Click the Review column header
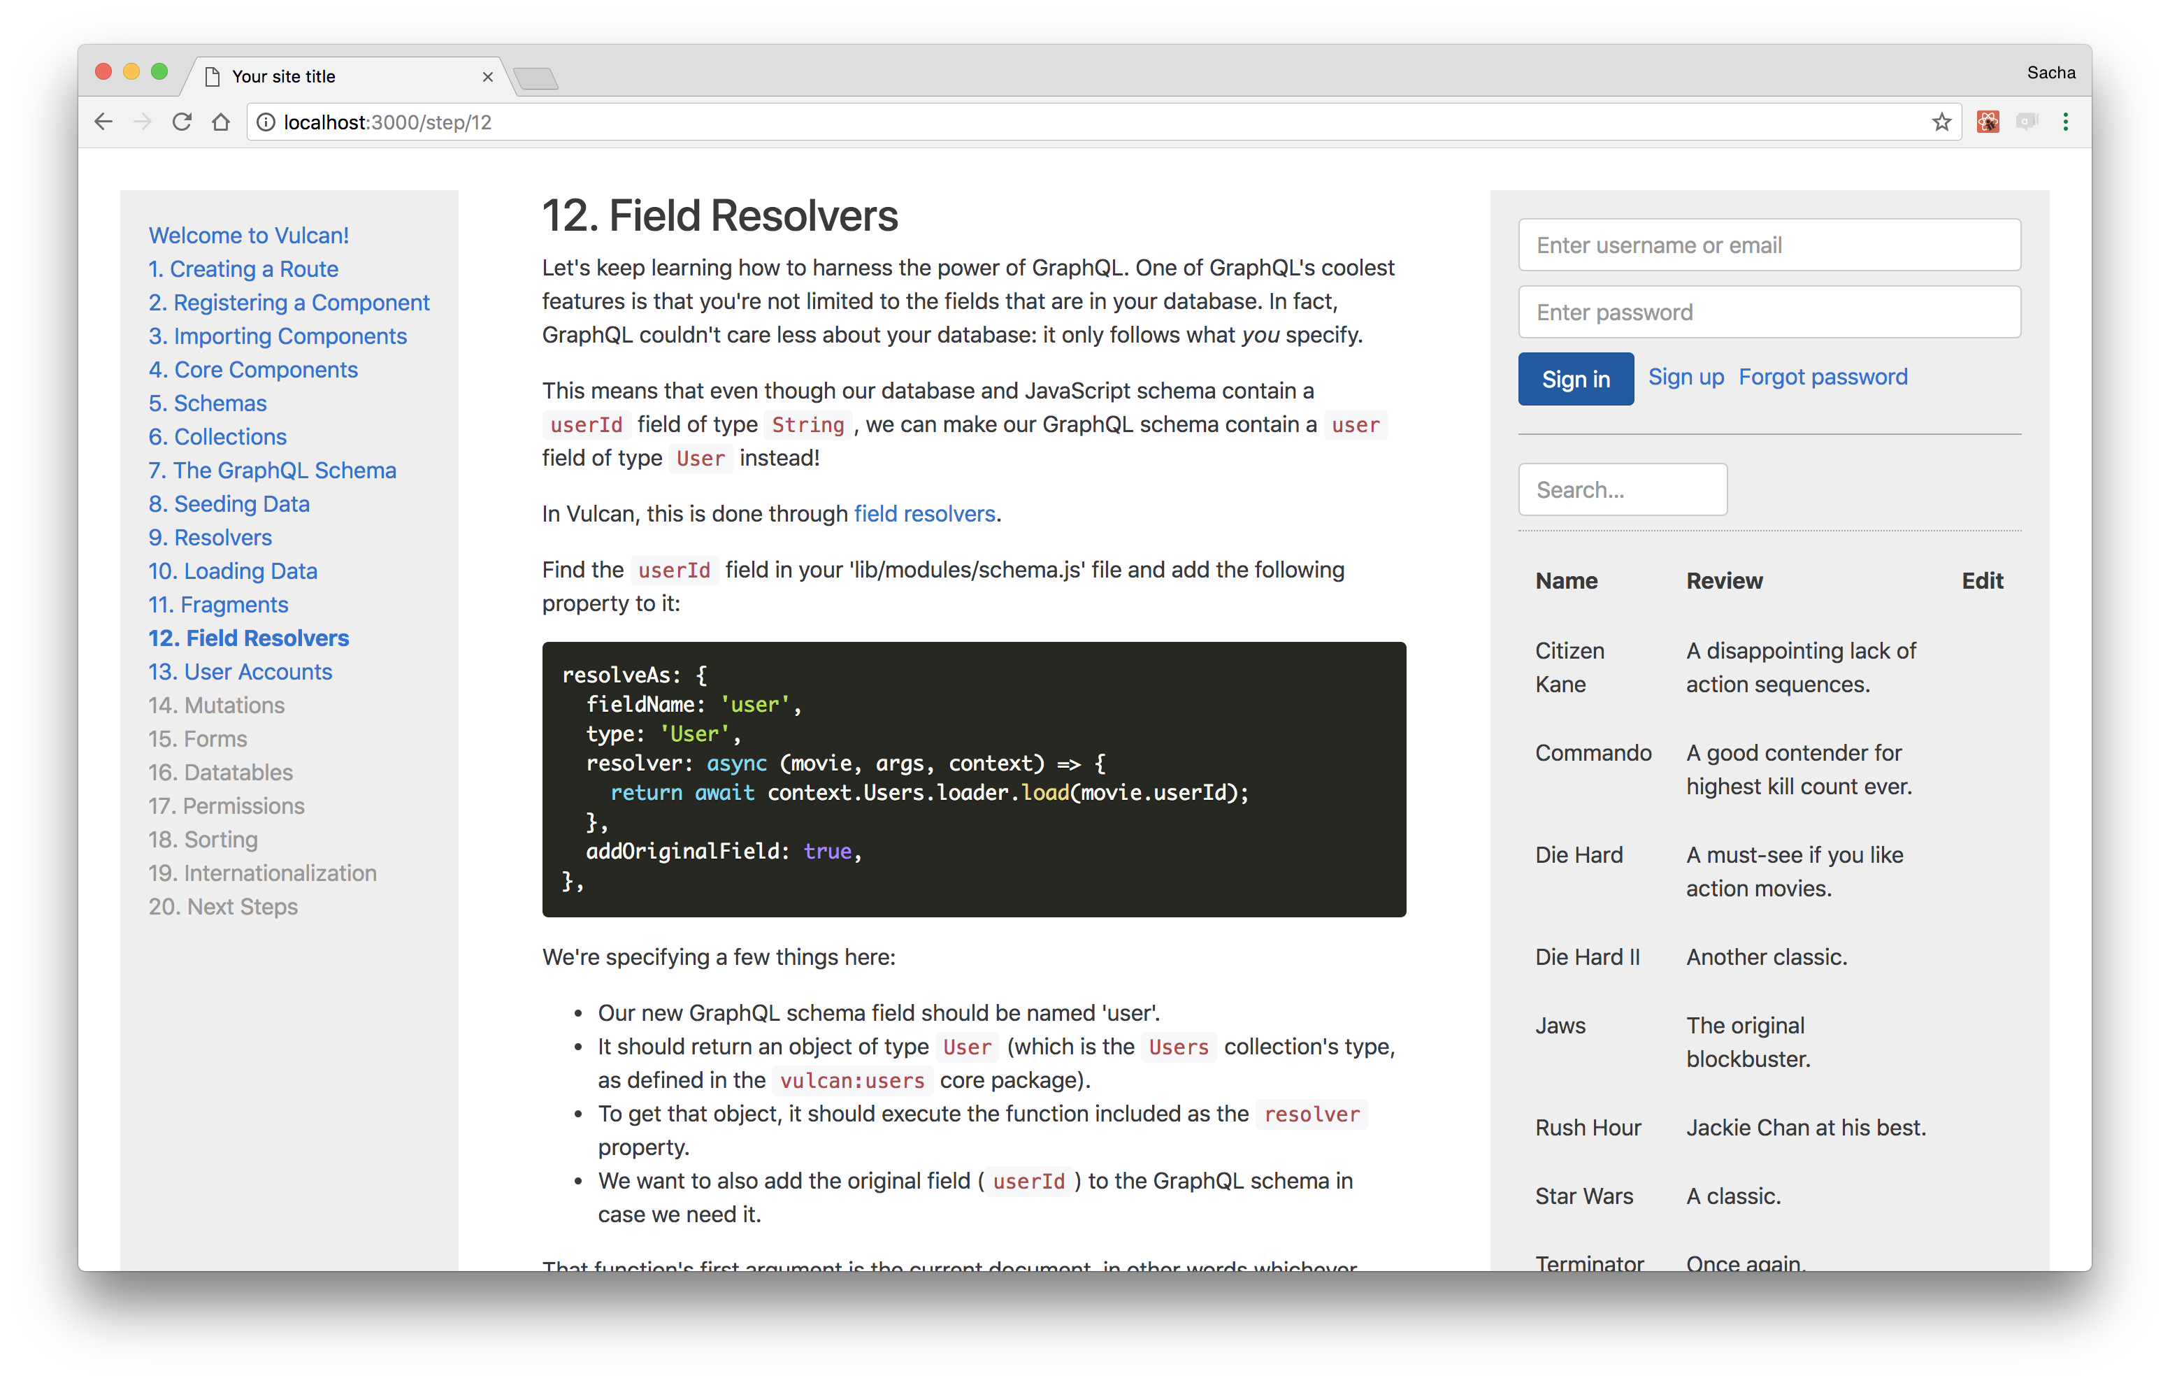2170x1383 pixels. pos(1724,580)
